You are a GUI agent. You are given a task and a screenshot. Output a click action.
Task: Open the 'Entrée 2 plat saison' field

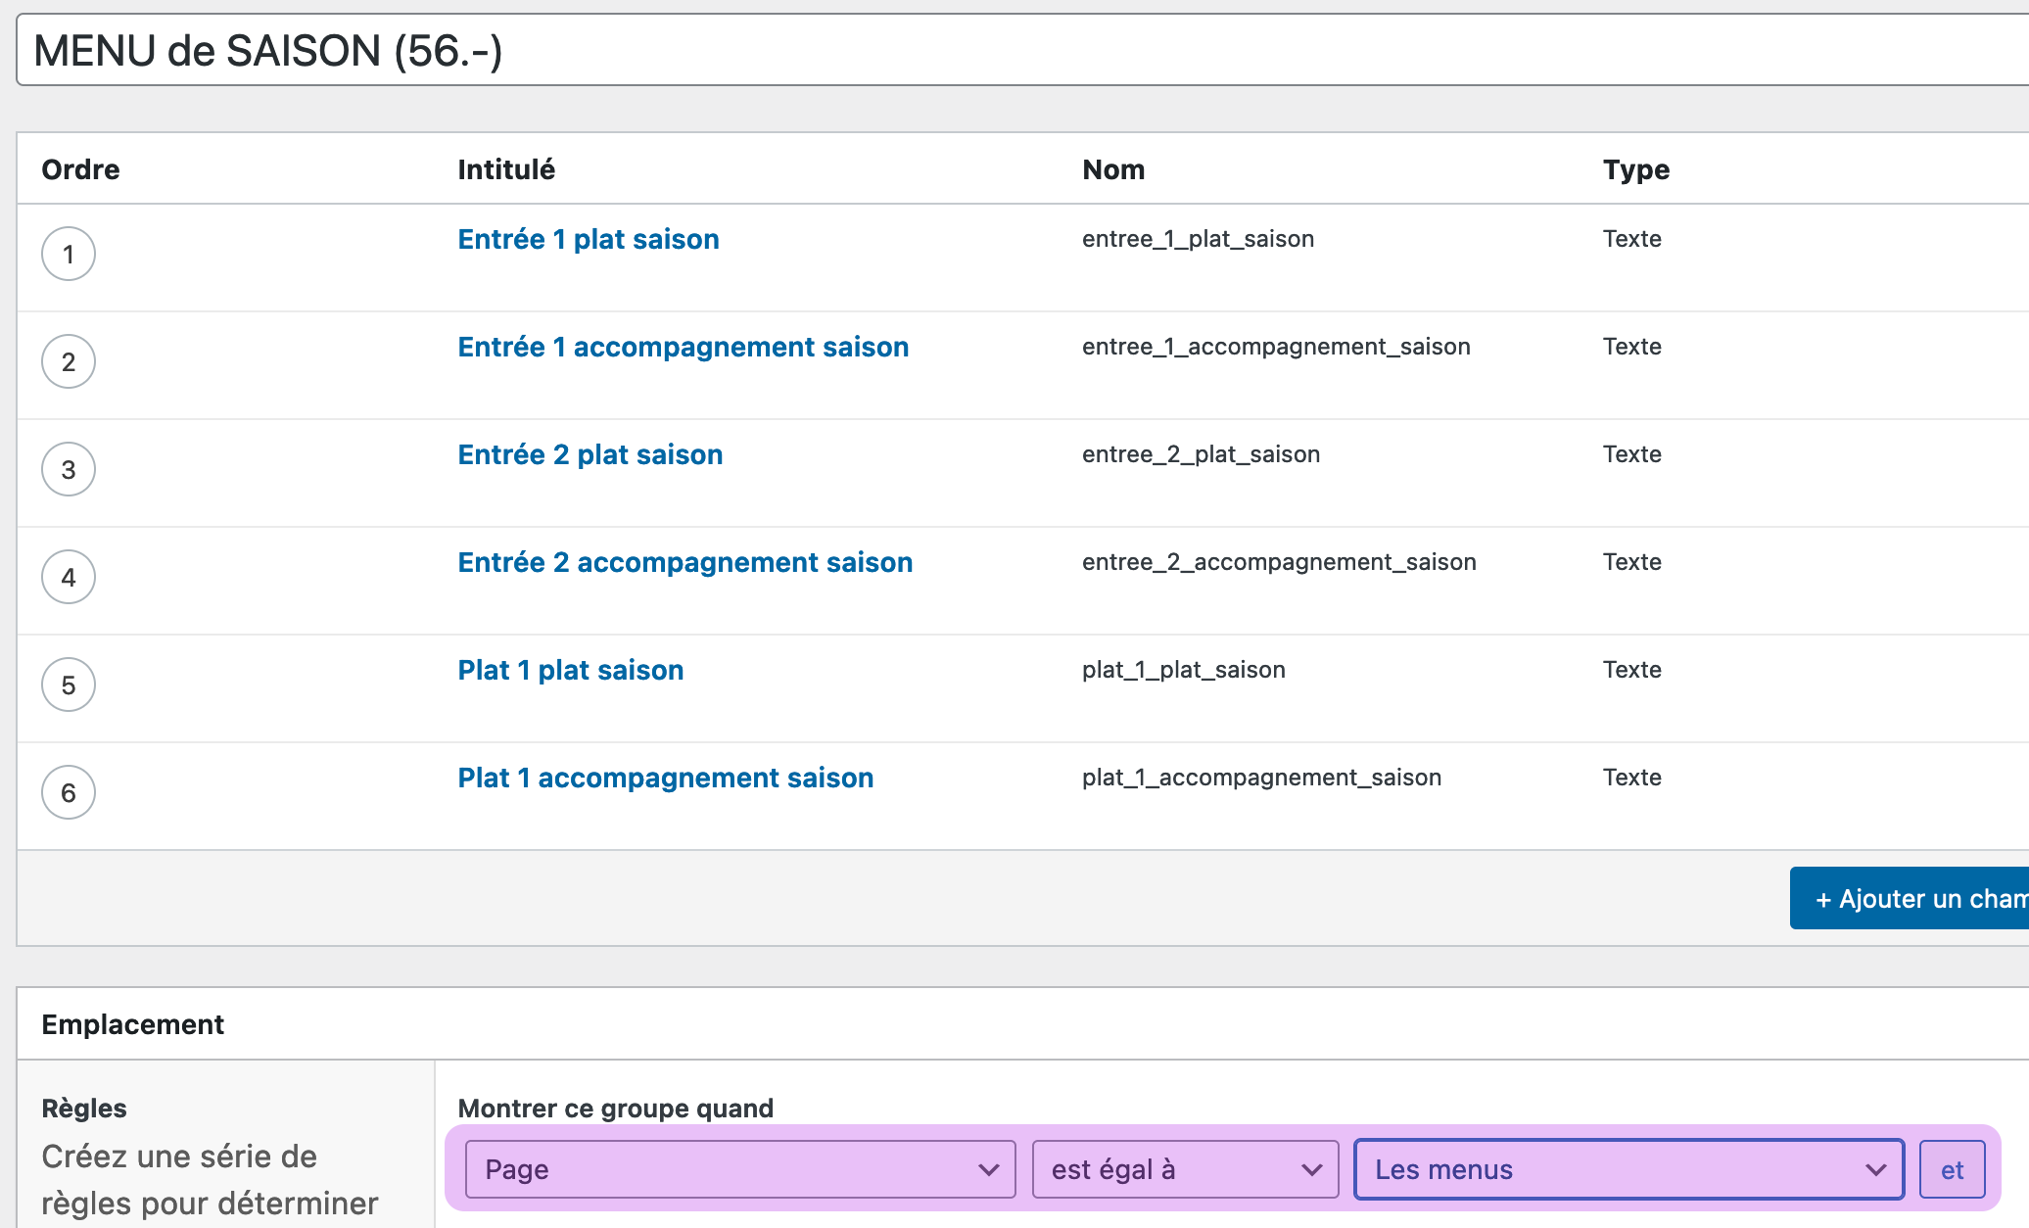point(590,455)
